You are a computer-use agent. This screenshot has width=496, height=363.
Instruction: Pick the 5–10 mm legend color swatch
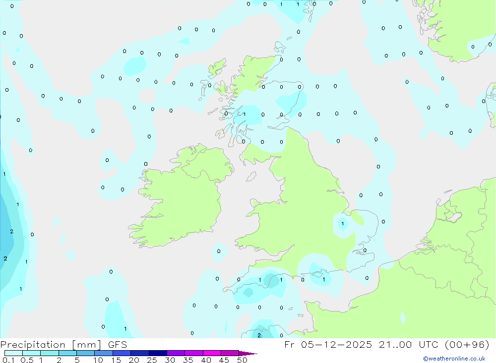[86, 353]
